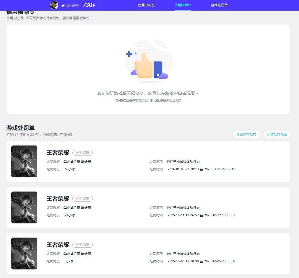
Task: Click the 当前常玩游戏暂无限制令 message
Action: point(148,93)
